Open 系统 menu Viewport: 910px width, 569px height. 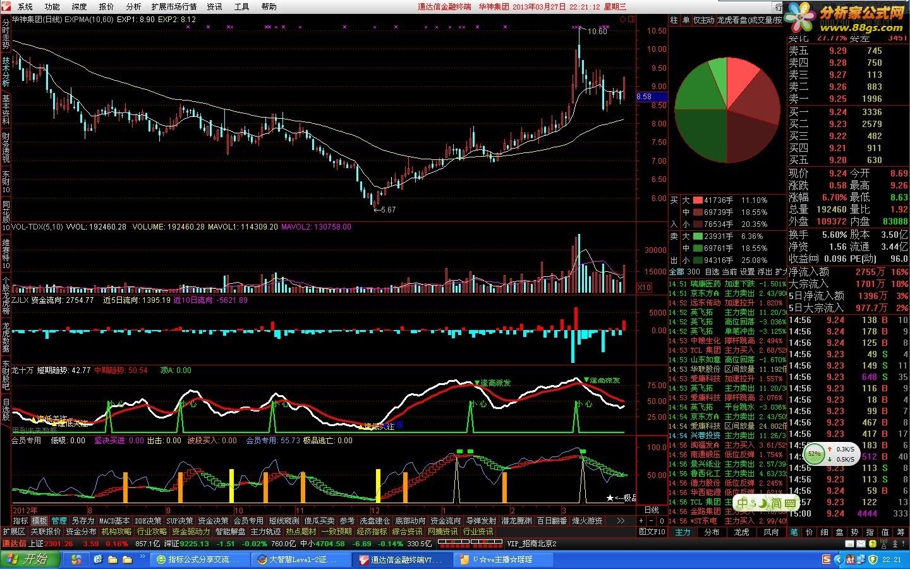click(x=25, y=6)
